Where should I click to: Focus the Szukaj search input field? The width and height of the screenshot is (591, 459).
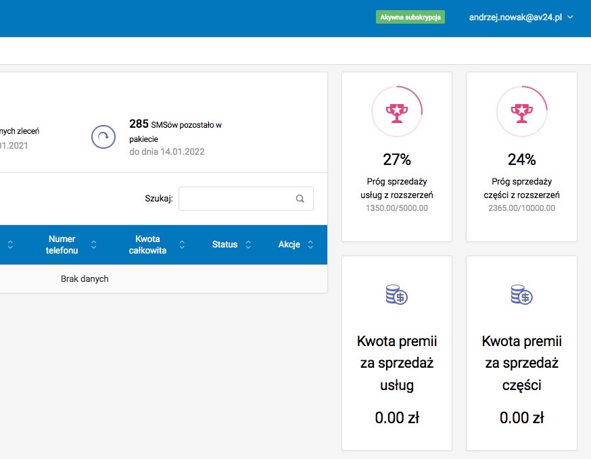tap(237, 199)
